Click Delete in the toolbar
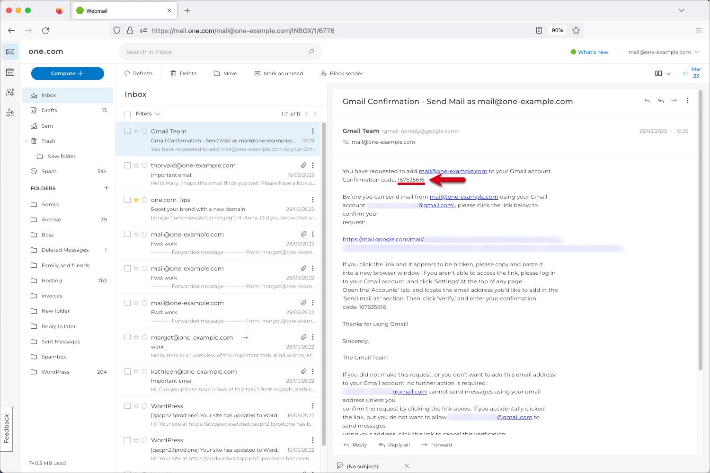The image size is (710, 473). tap(184, 73)
